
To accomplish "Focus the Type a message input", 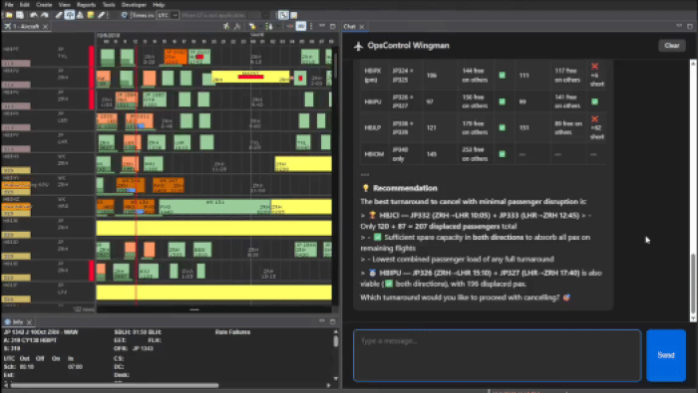I will click(498, 355).
